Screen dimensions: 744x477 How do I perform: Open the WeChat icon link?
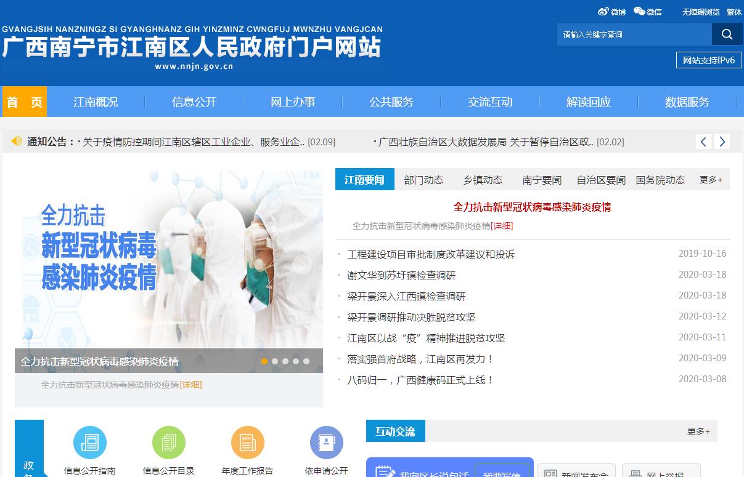coord(639,12)
